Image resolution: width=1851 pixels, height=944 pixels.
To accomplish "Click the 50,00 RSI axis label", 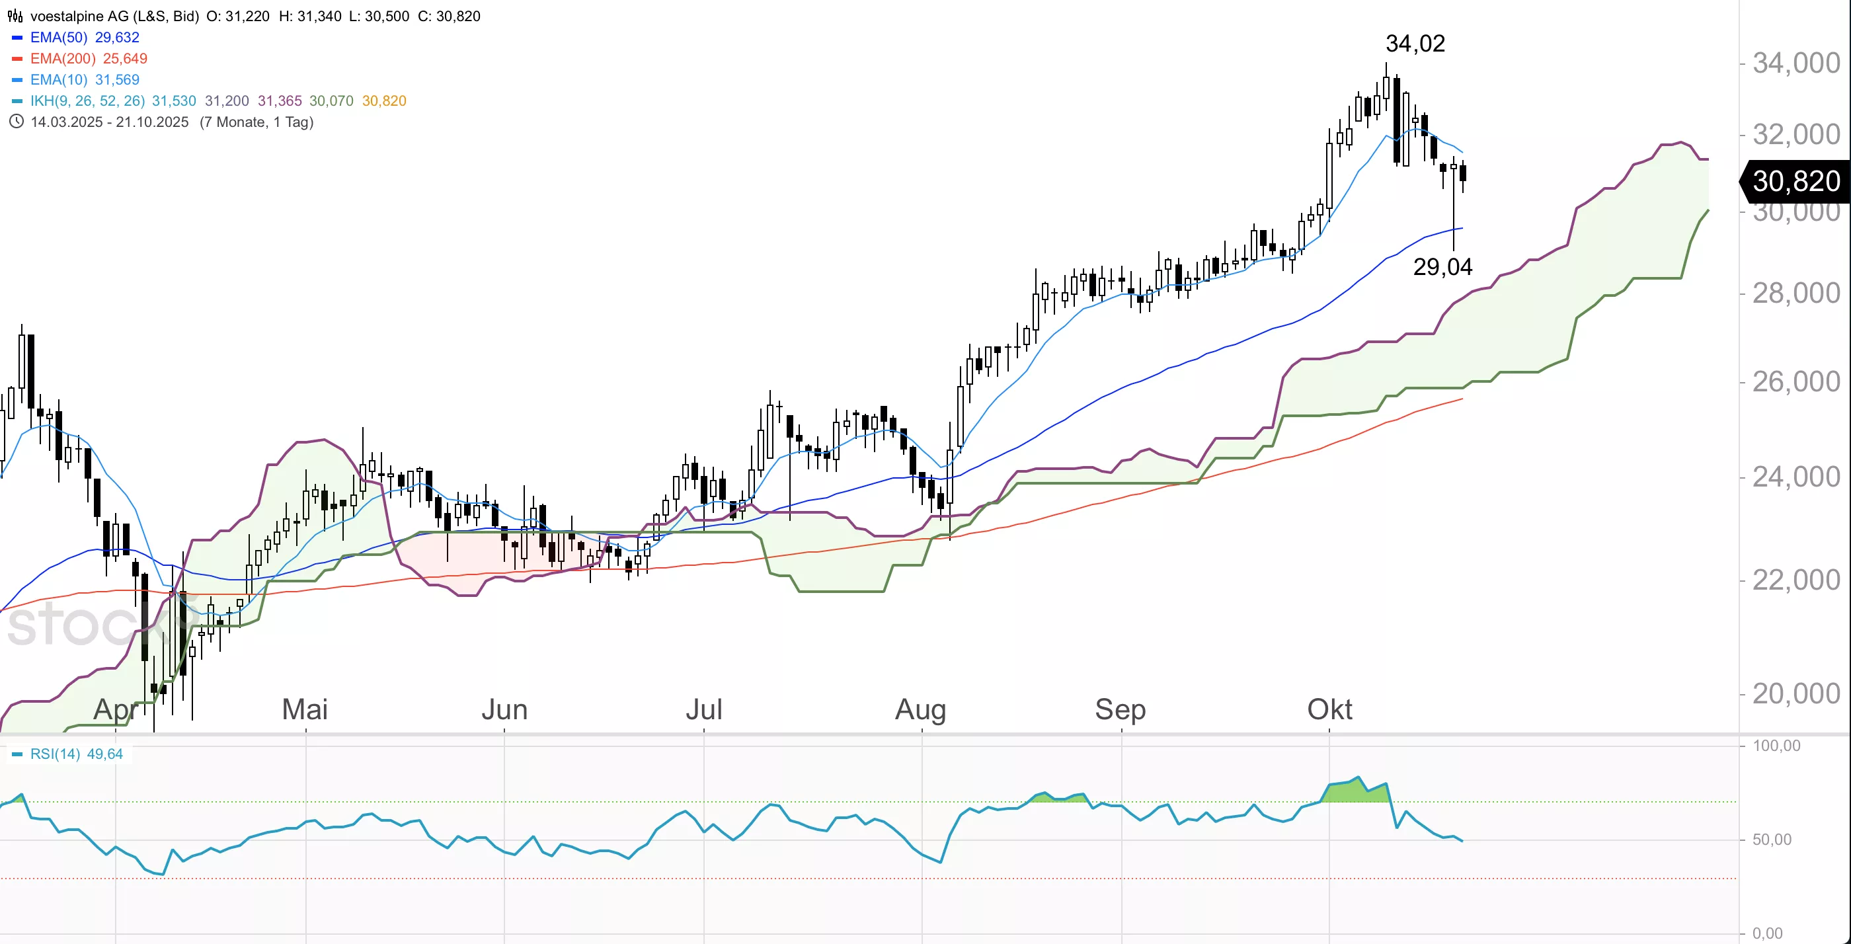I will coord(1771,840).
